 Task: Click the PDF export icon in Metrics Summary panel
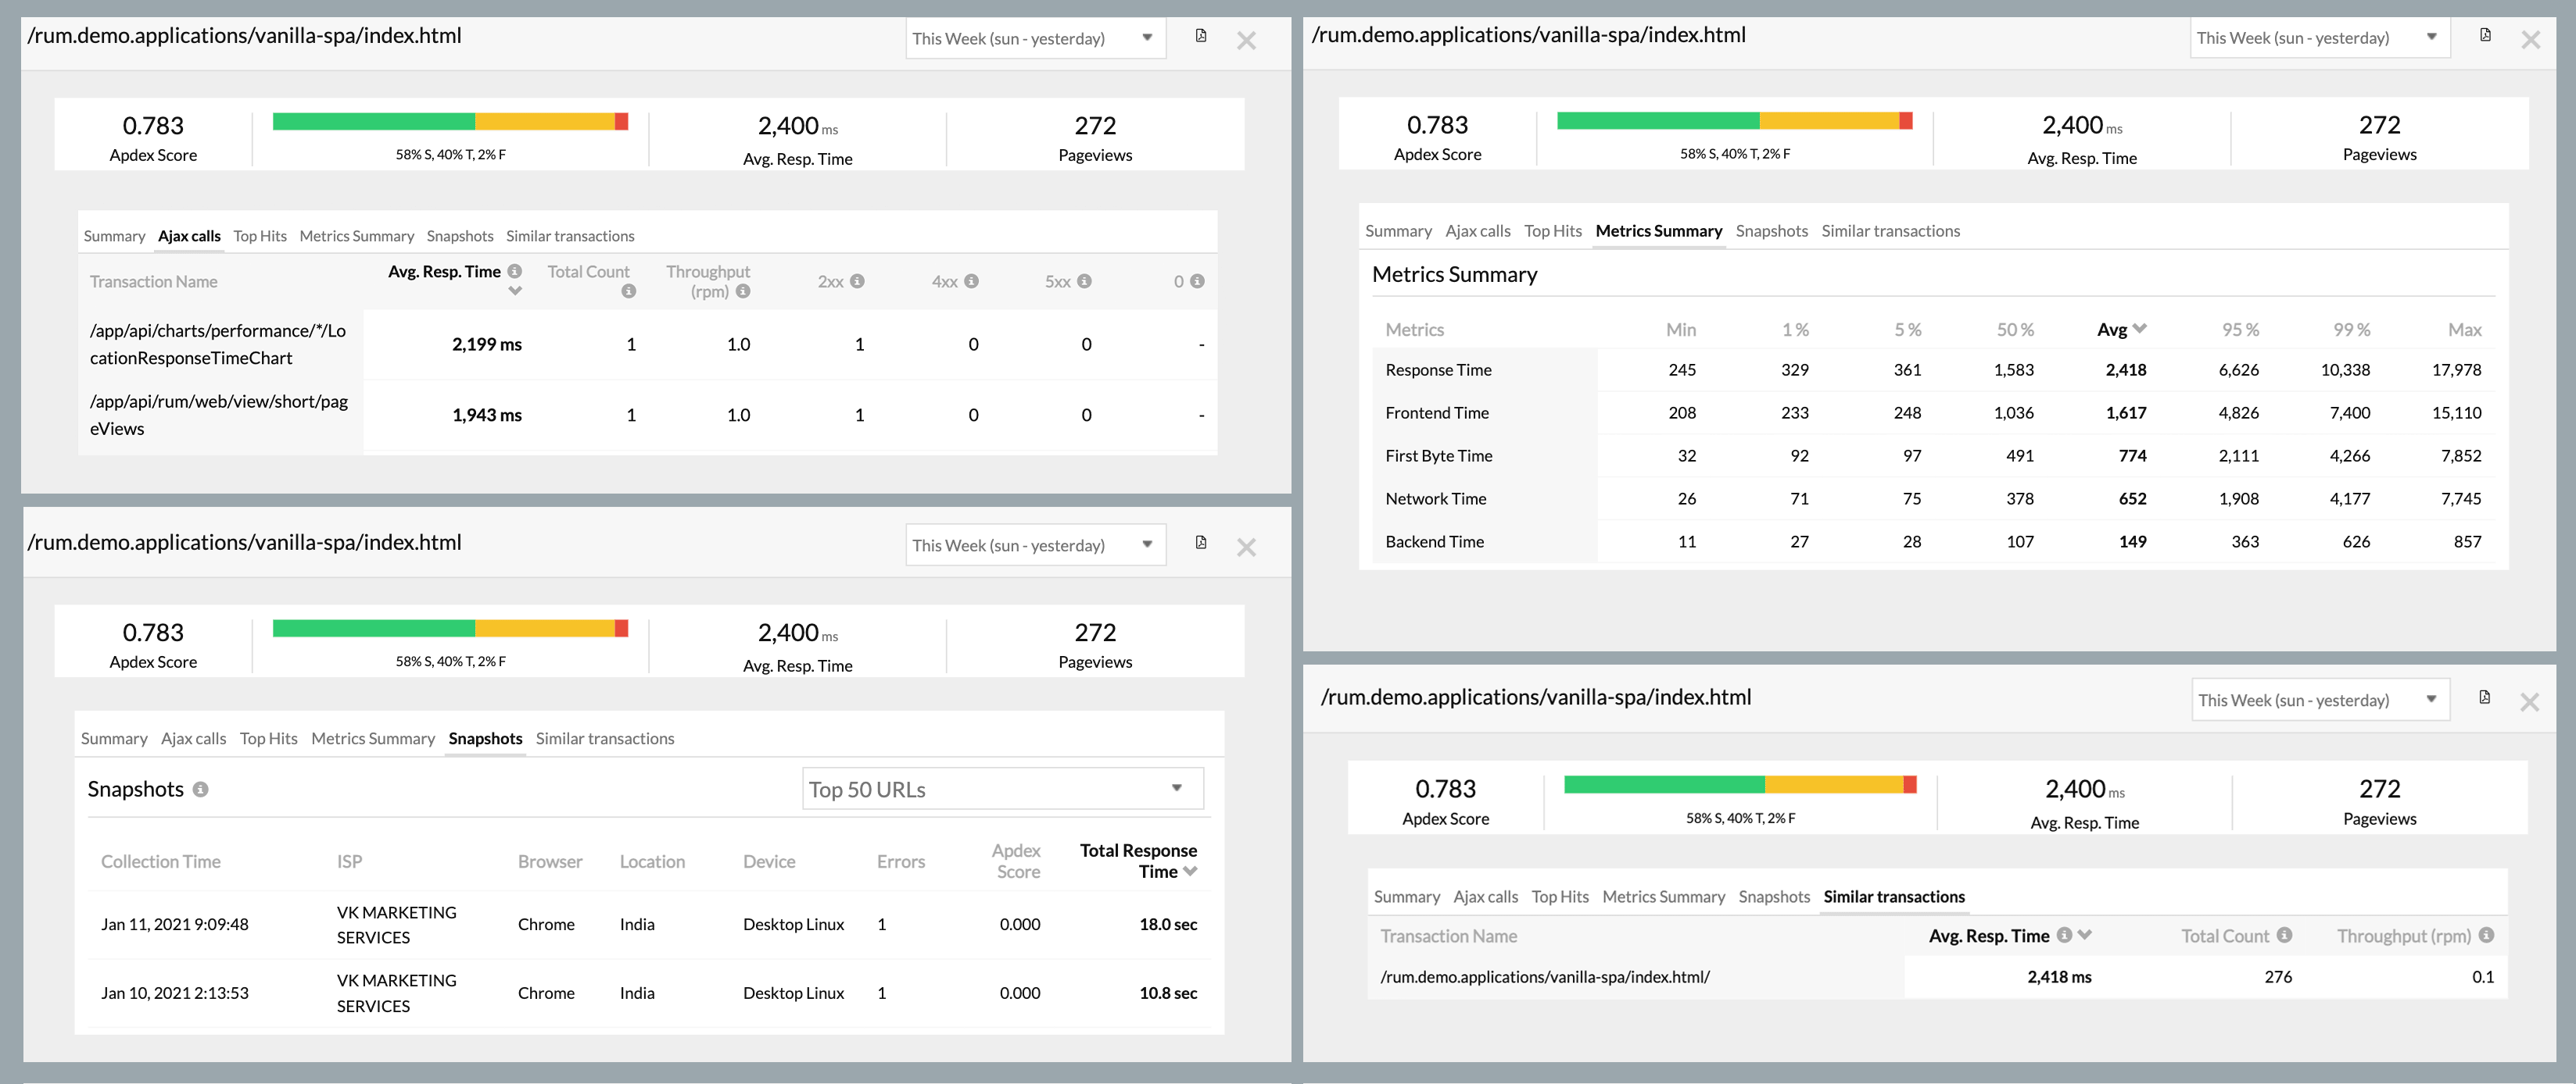pyautogui.click(x=2485, y=35)
